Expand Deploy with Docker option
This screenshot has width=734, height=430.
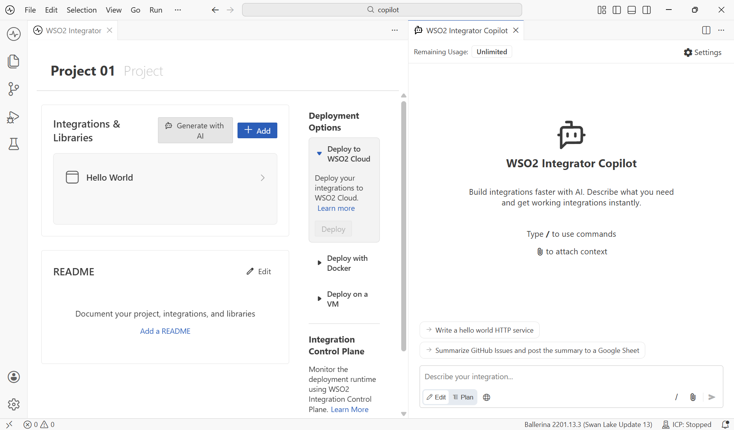[x=319, y=263]
